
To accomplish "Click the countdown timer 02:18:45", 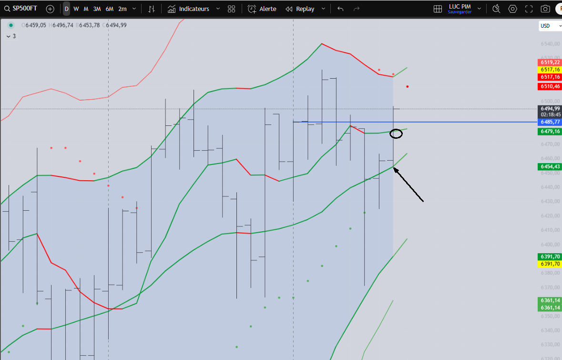I will pyautogui.click(x=550, y=115).
